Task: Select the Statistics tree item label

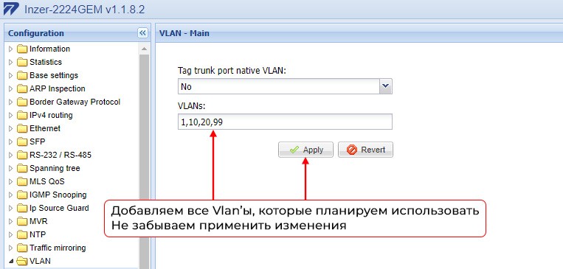Action: [x=46, y=62]
